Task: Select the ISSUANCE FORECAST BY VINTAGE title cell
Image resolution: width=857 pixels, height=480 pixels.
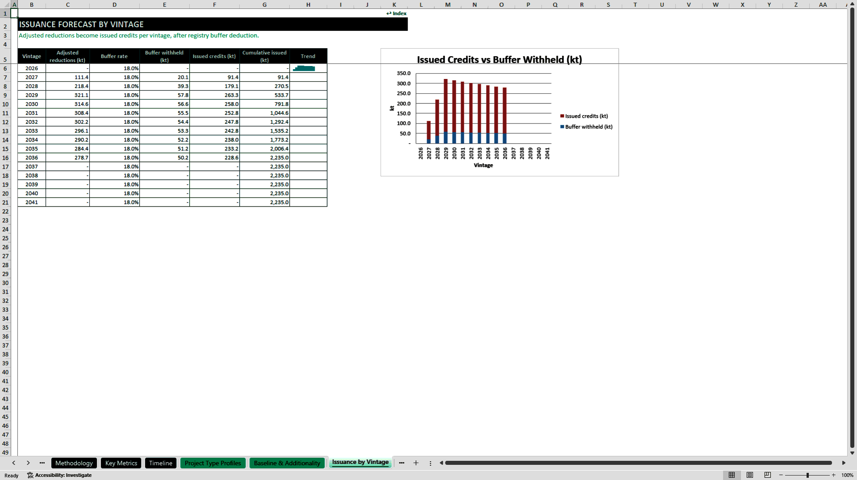Action: click(212, 25)
